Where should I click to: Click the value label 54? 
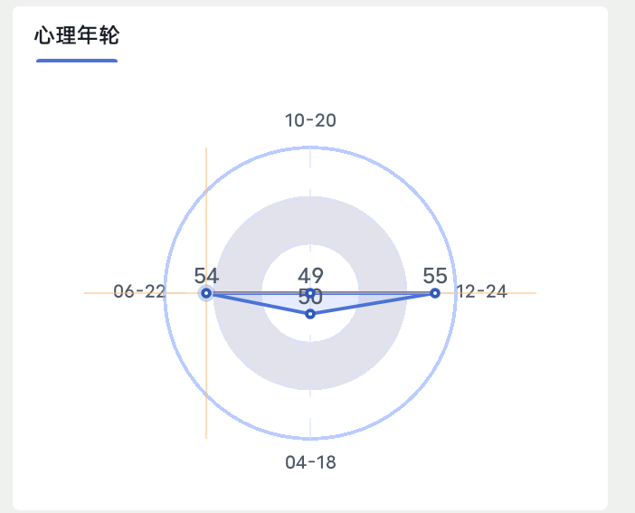[x=206, y=276]
